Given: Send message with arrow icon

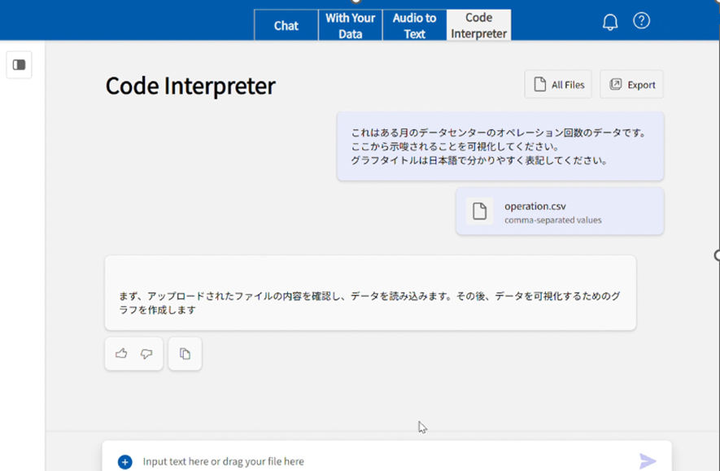Looking at the screenshot, I should click(648, 461).
